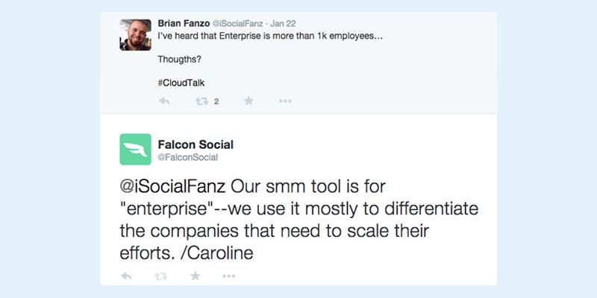The height and width of the screenshot is (298, 597).
Task: Favorite Brian Fanzo's tweet with star
Action: pyautogui.click(x=249, y=101)
